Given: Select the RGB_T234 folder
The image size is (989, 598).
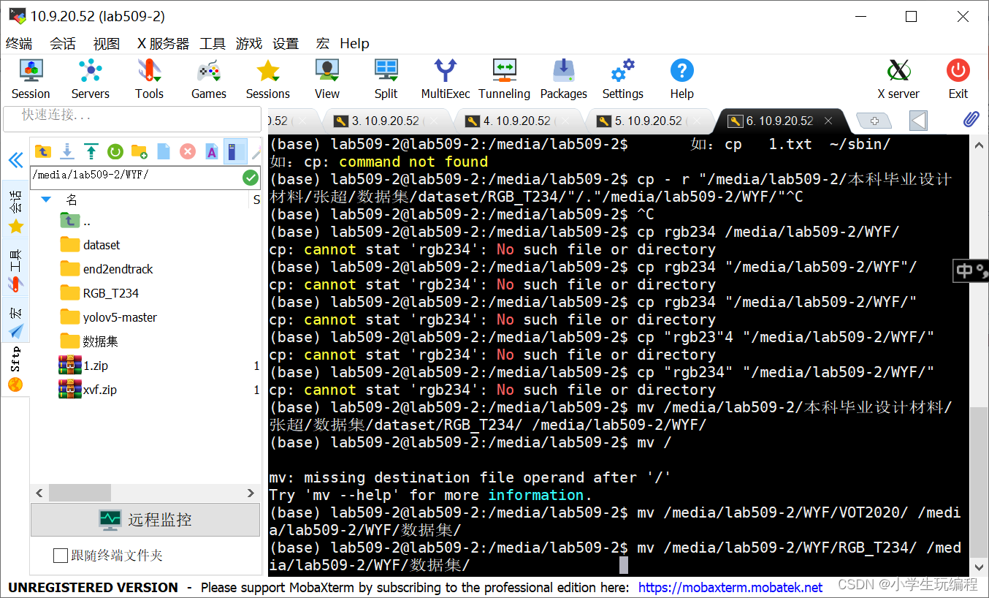Looking at the screenshot, I should tap(99, 293).
